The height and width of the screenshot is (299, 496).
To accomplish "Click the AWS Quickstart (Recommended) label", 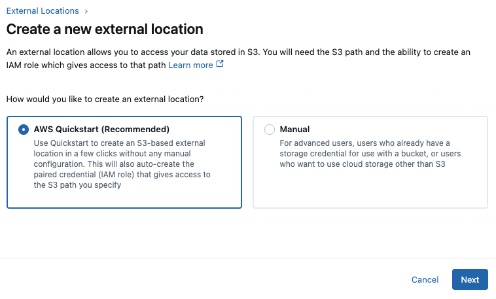I will [x=101, y=130].
